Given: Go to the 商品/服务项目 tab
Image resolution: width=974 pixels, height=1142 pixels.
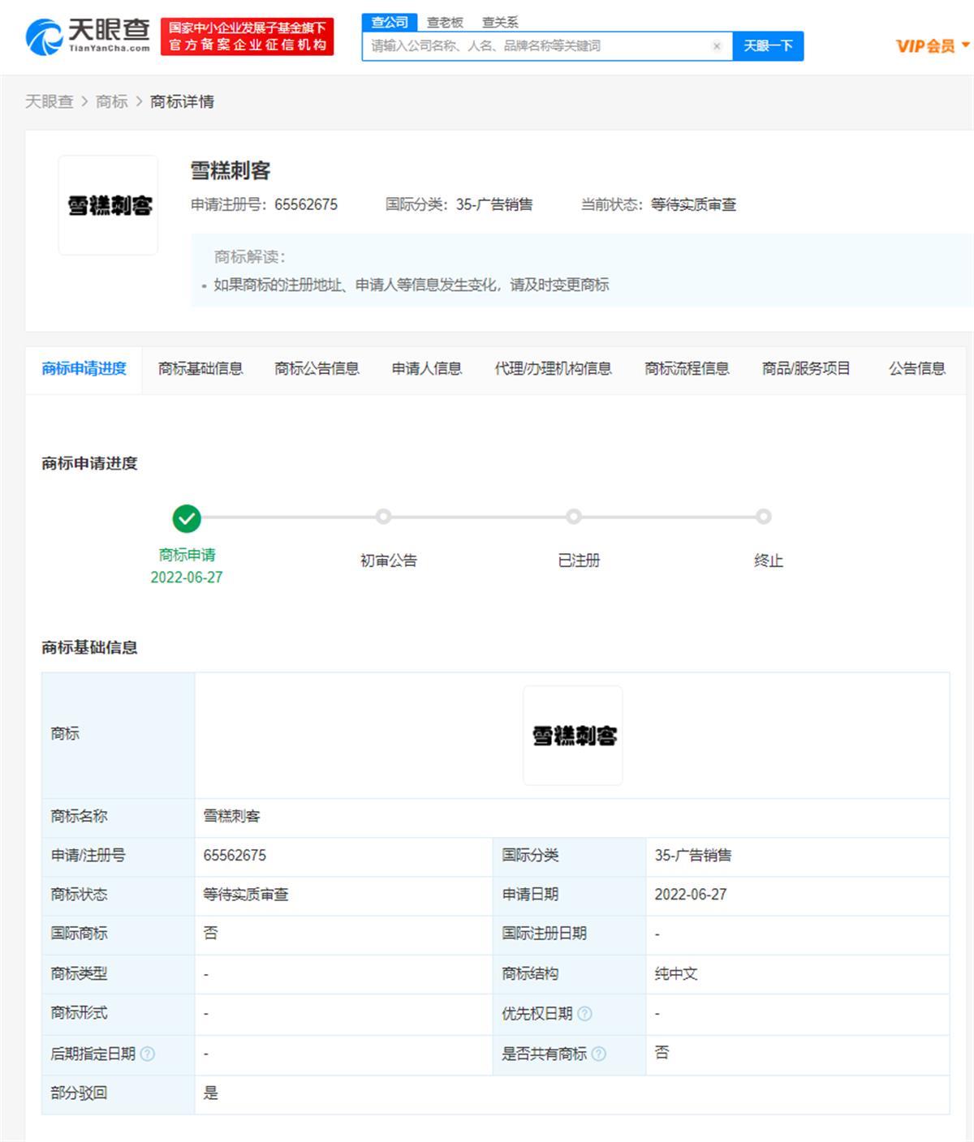Looking at the screenshot, I should click(805, 369).
